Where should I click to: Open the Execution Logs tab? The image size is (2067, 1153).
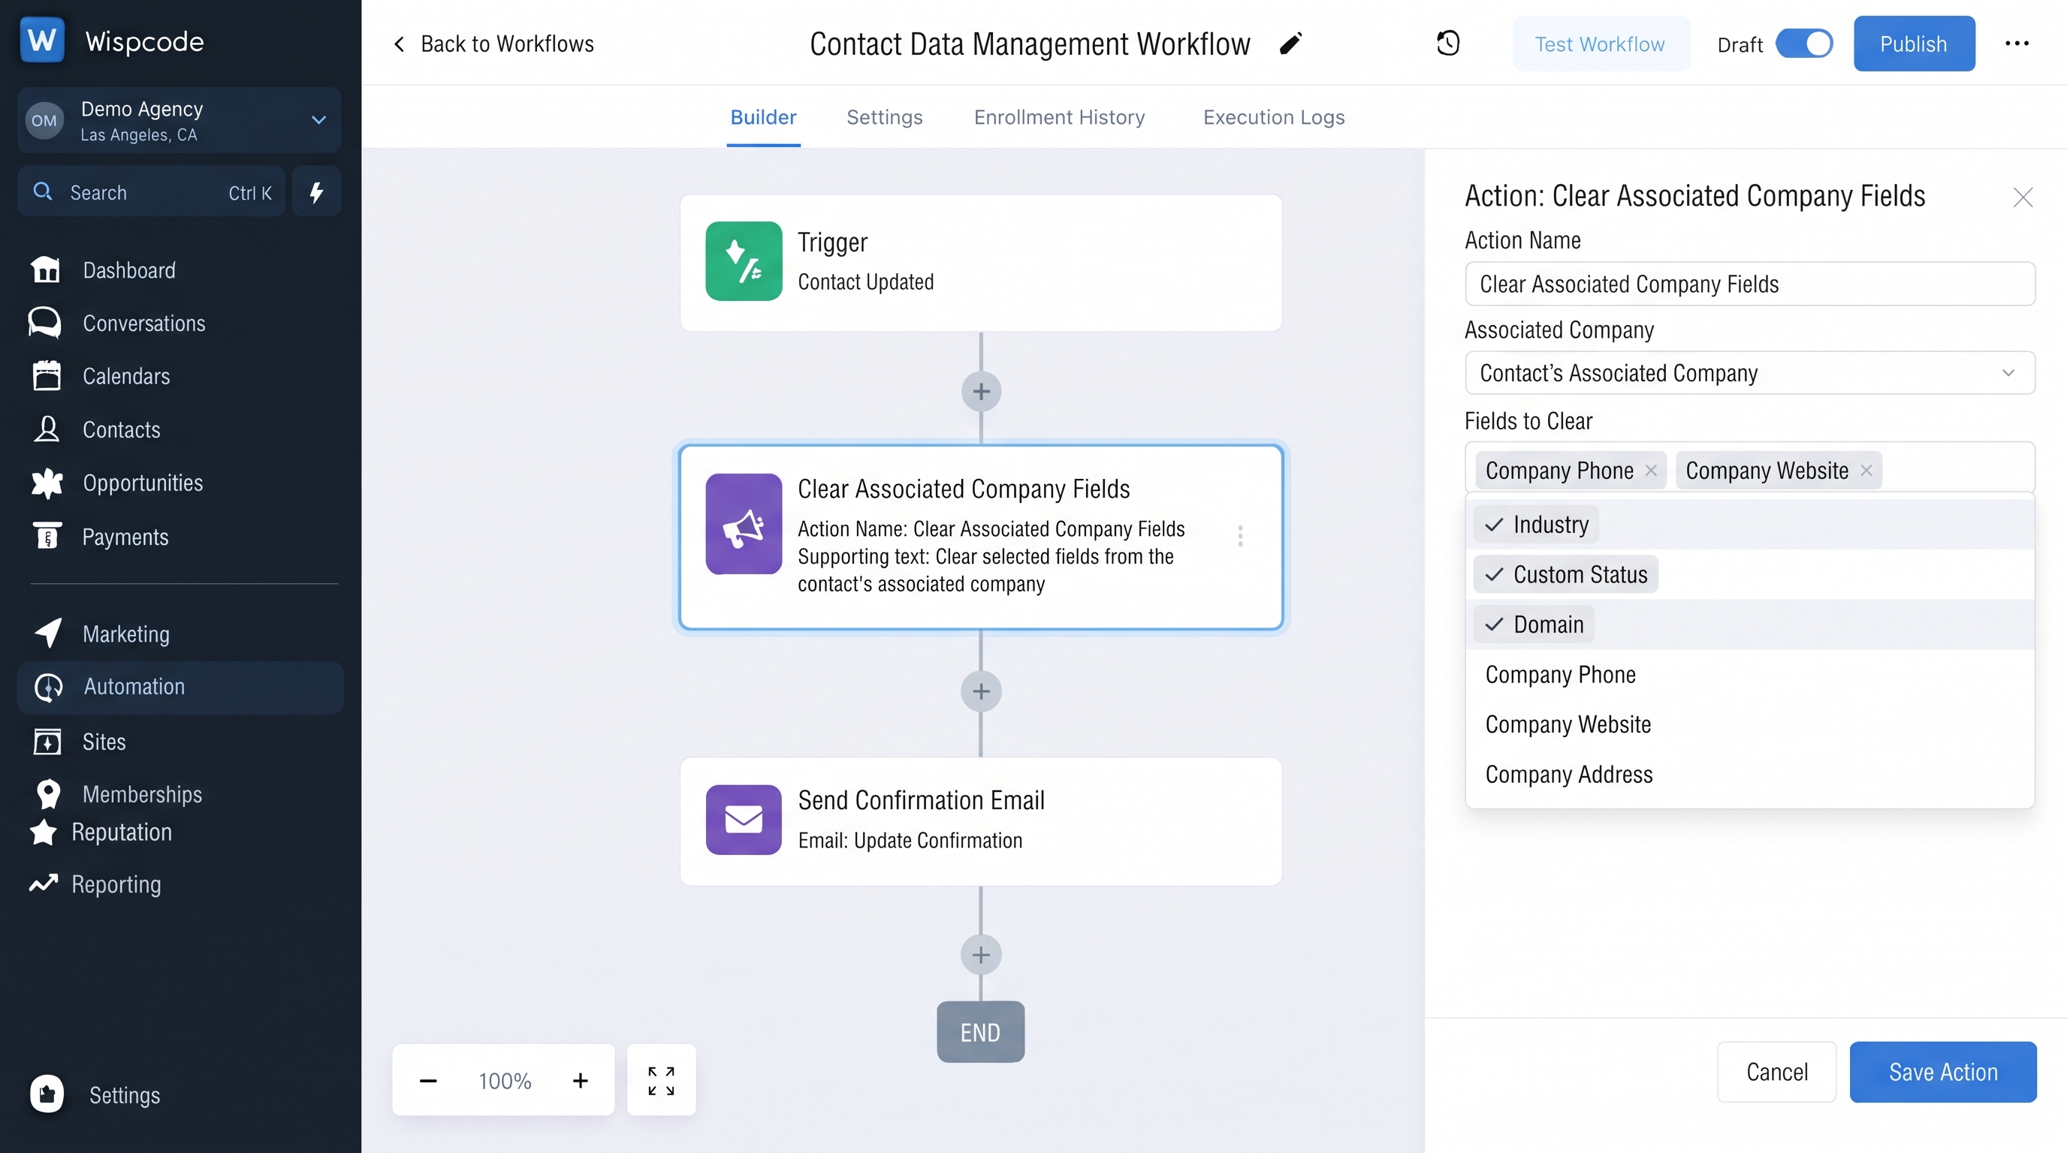coord(1273,117)
